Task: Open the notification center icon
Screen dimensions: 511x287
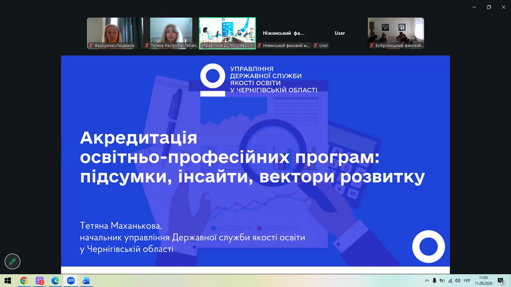Action: coord(501,281)
